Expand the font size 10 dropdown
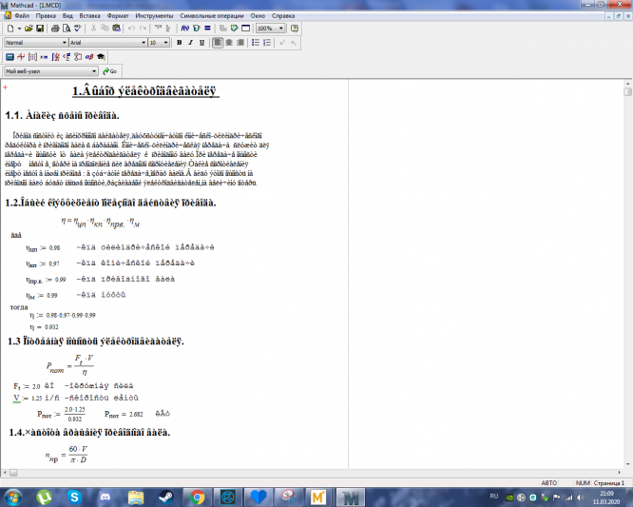This screenshot has width=633, height=507. click(165, 43)
